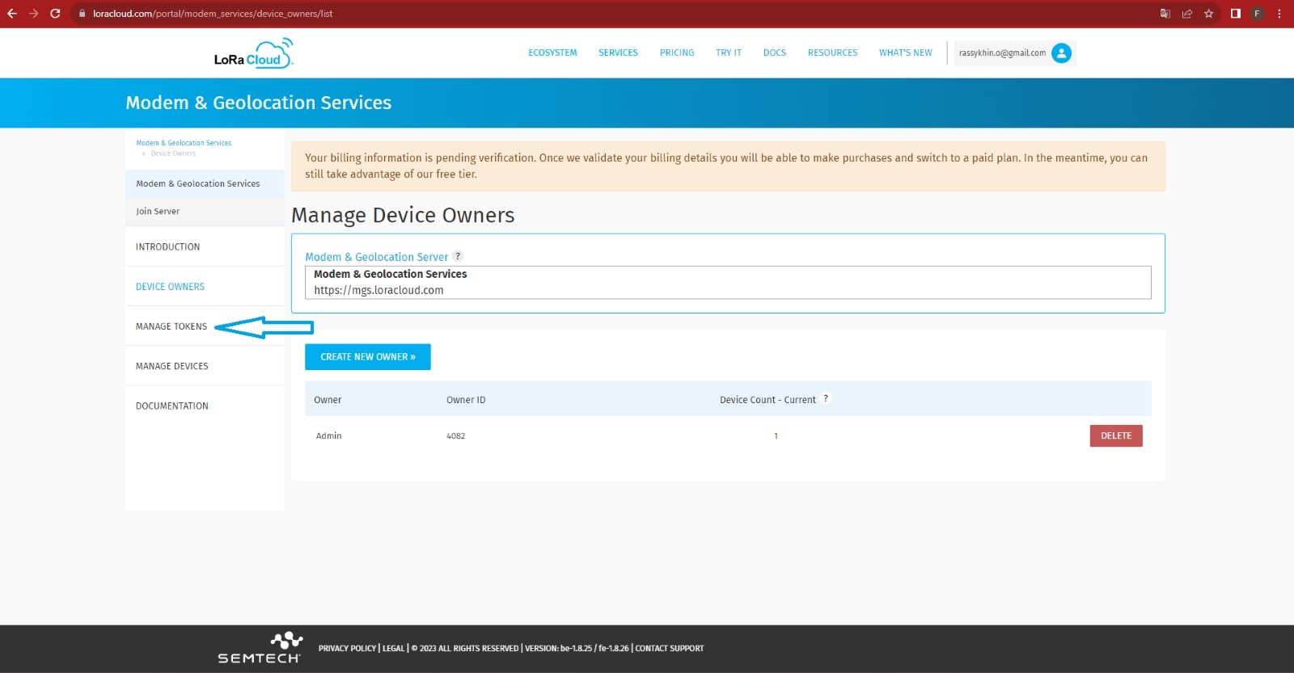Go to PRICING page

coord(677,53)
